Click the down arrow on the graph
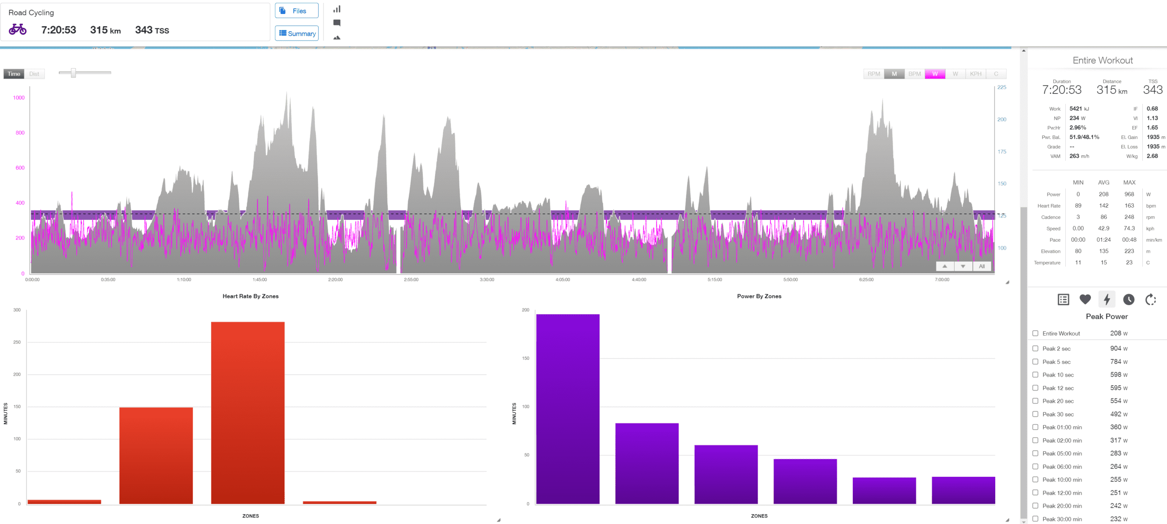Screen dimensions: 1167x524 963,266
